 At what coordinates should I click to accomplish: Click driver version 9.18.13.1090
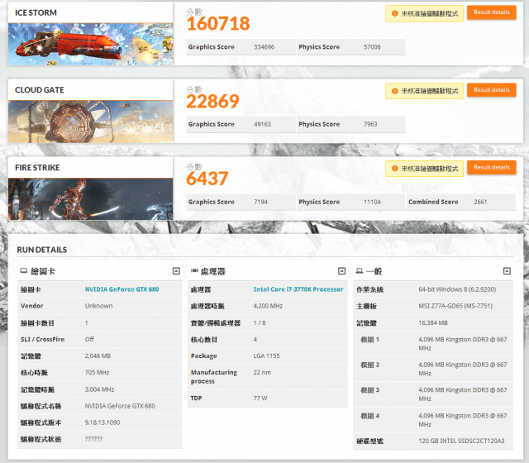[102, 422]
